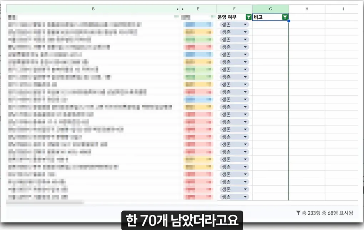Expand hidden columns via right arrow beside column E
Image resolution: width=364 pixels, height=230 pixels.
[x=182, y=9]
